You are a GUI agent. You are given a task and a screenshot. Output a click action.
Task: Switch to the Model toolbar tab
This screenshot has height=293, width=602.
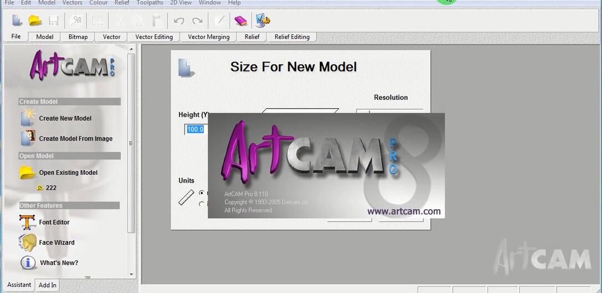coord(44,37)
